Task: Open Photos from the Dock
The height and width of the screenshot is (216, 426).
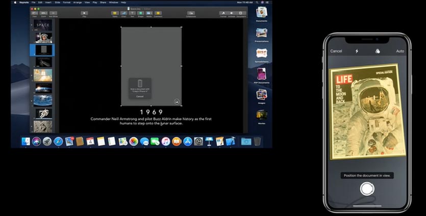Action: 133,142
